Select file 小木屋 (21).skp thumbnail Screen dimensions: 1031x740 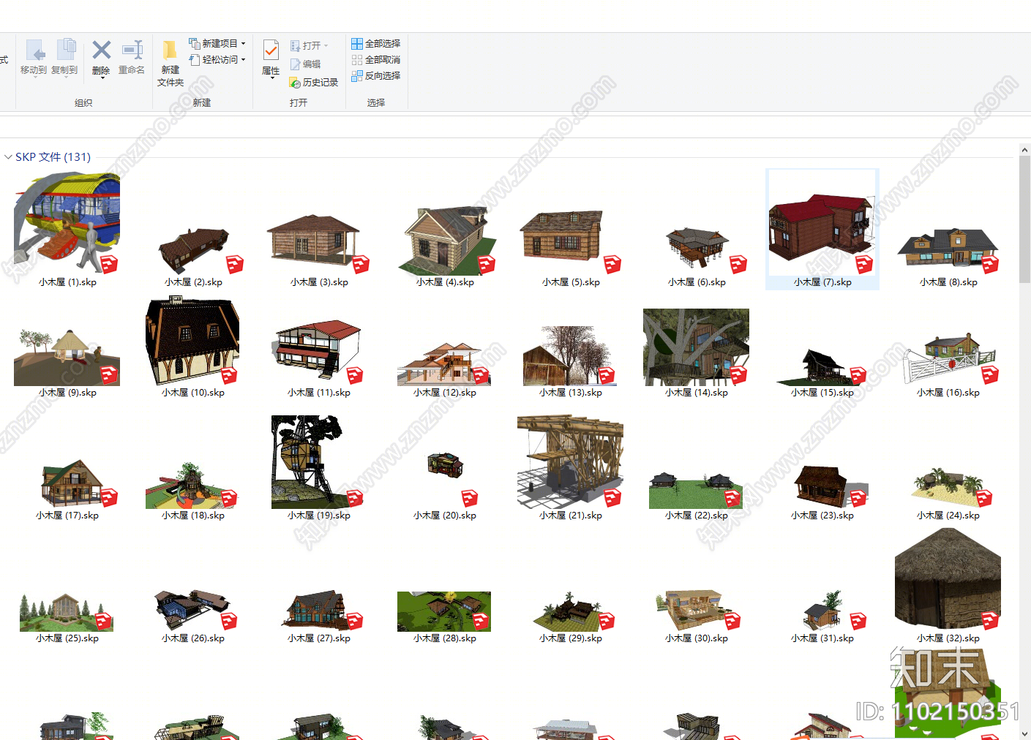[x=570, y=461]
